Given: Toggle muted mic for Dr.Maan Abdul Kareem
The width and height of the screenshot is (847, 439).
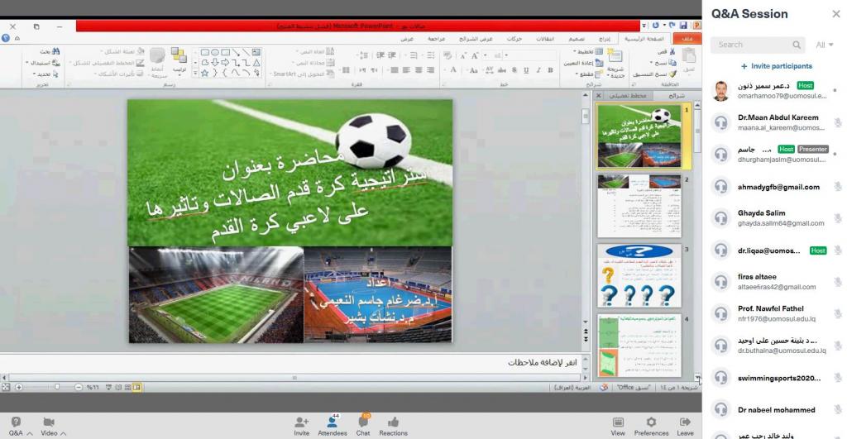Looking at the screenshot, I should 837,123.
